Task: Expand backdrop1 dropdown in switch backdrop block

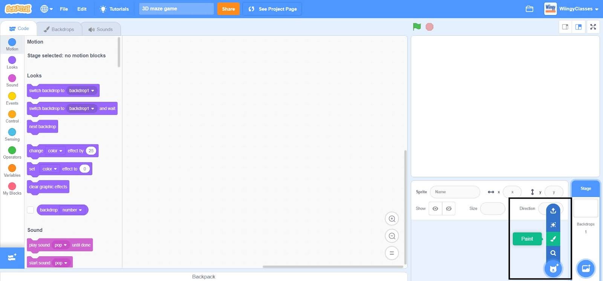Action: (x=82, y=91)
